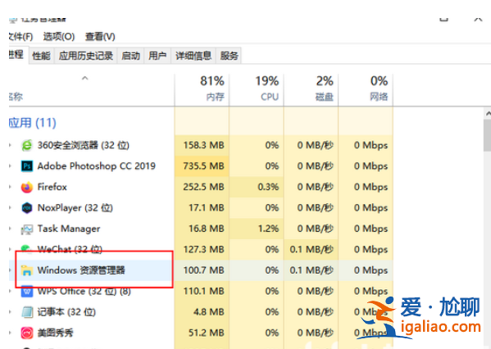Switch to the 性能 tab

(41, 56)
